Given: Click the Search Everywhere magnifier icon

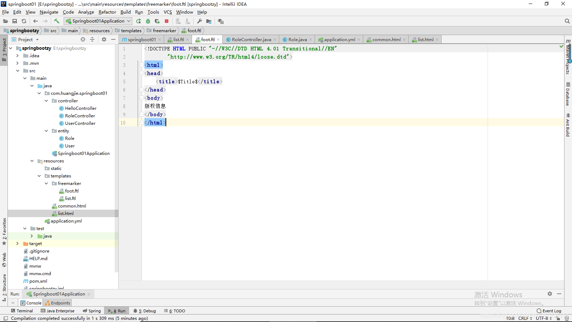Looking at the screenshot, I should tap(567, 21).
